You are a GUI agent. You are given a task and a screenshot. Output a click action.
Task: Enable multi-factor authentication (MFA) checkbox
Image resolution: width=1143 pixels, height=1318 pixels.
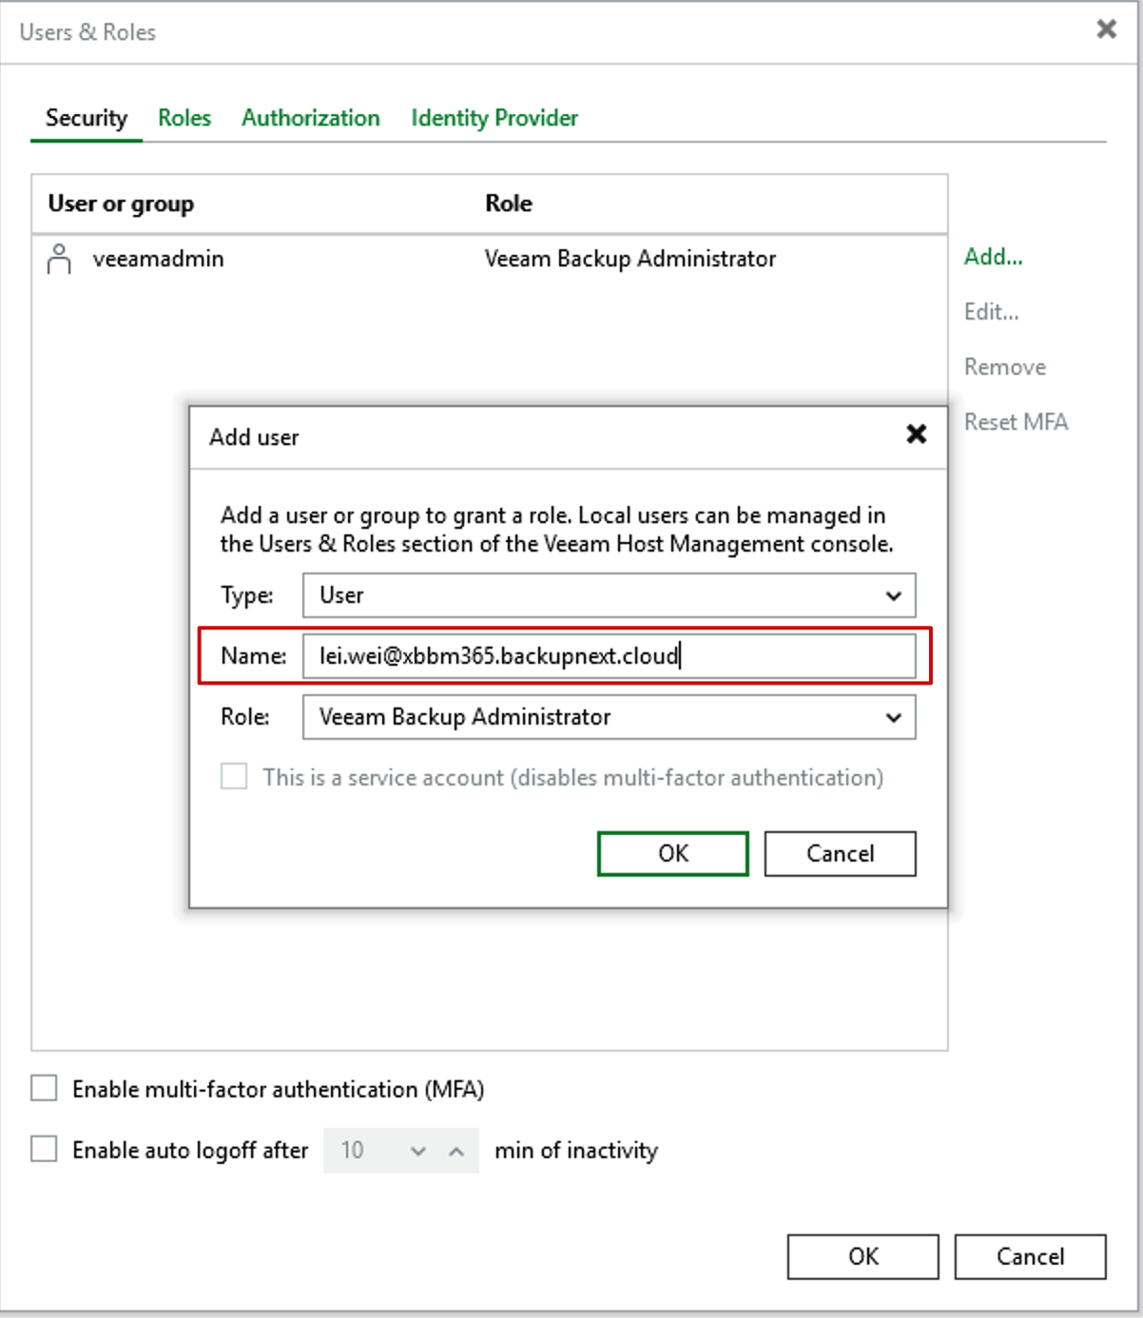pyautogui.click(x=45, y=1089)
